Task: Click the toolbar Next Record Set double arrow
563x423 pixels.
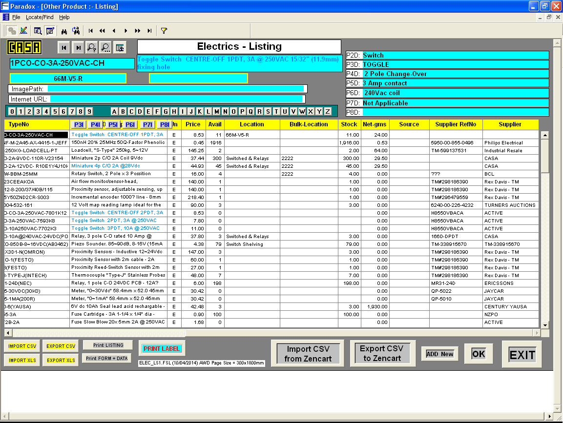Action: click(138, 31)
